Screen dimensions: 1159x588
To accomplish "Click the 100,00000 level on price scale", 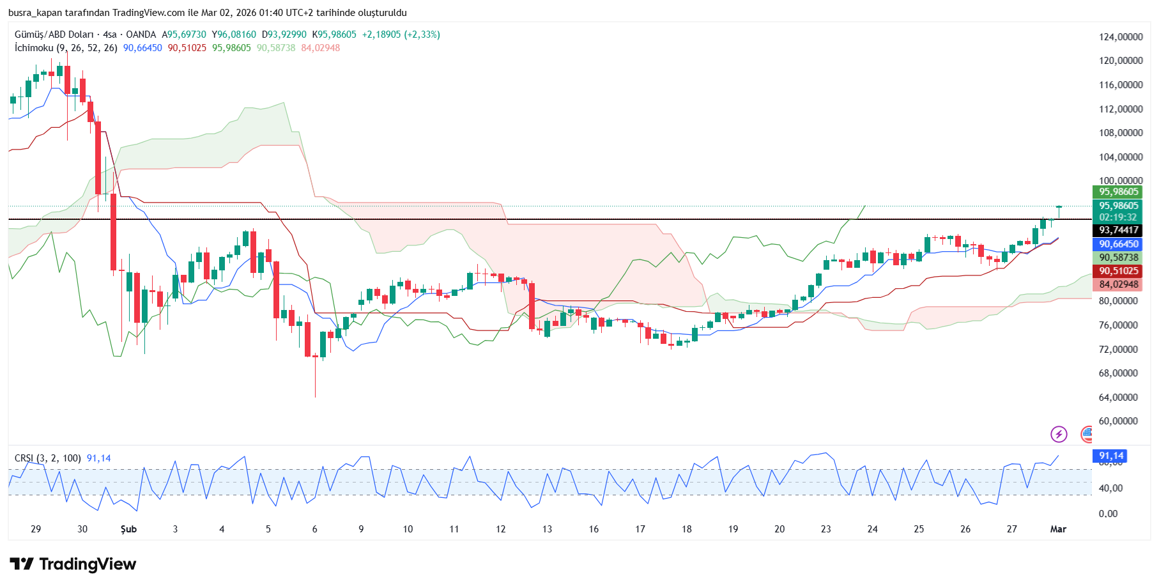I will 1120,181.
